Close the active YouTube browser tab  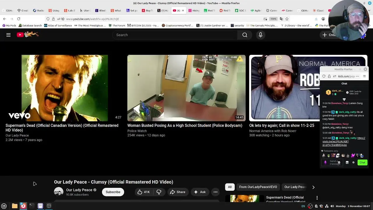183,10
